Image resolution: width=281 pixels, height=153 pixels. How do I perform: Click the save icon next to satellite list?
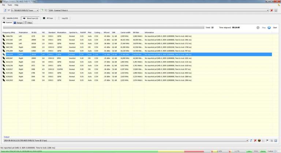click(276, 10)
